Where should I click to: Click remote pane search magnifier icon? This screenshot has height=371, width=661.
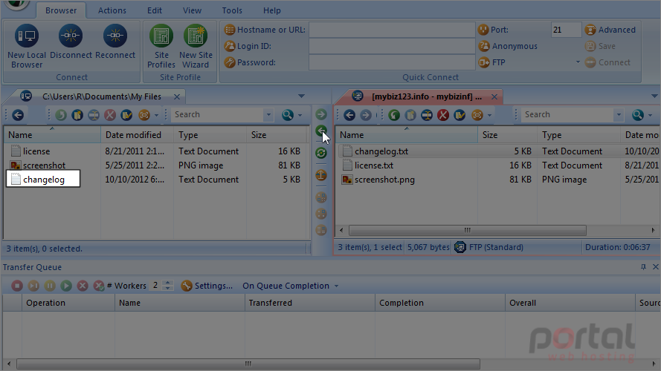pyautogui.click(x=638, y=115)
